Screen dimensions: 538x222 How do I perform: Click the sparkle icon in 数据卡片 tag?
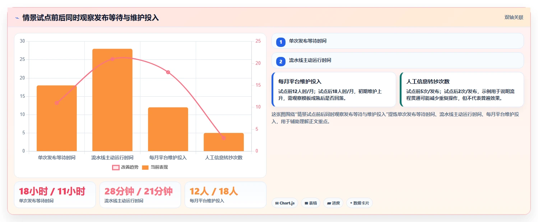tap(351, 203)
